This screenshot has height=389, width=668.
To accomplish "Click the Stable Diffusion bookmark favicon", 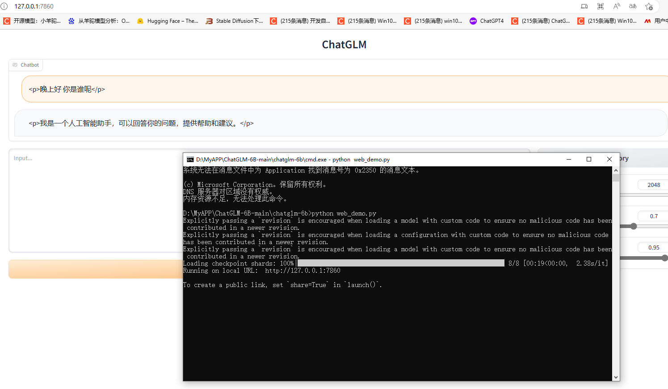I will [209, 21].
